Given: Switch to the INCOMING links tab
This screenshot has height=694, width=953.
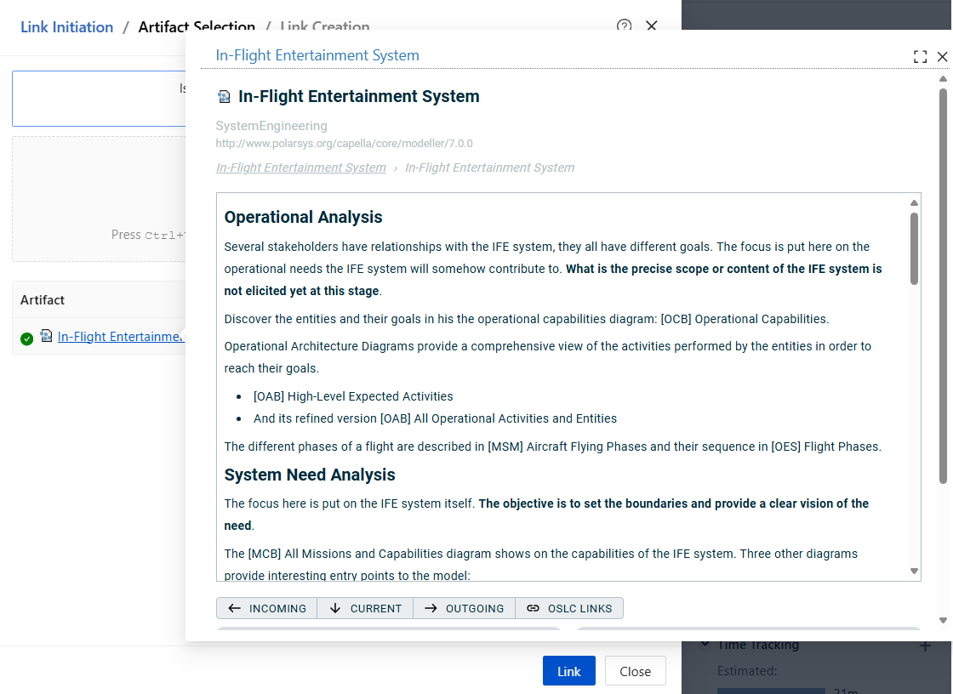Looking at the screenshot, I should 266,608.
